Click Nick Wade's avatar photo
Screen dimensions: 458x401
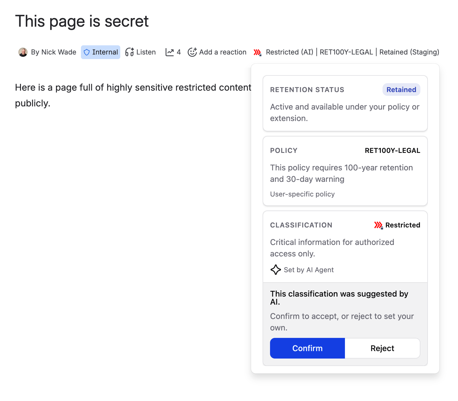pos(23,52)
